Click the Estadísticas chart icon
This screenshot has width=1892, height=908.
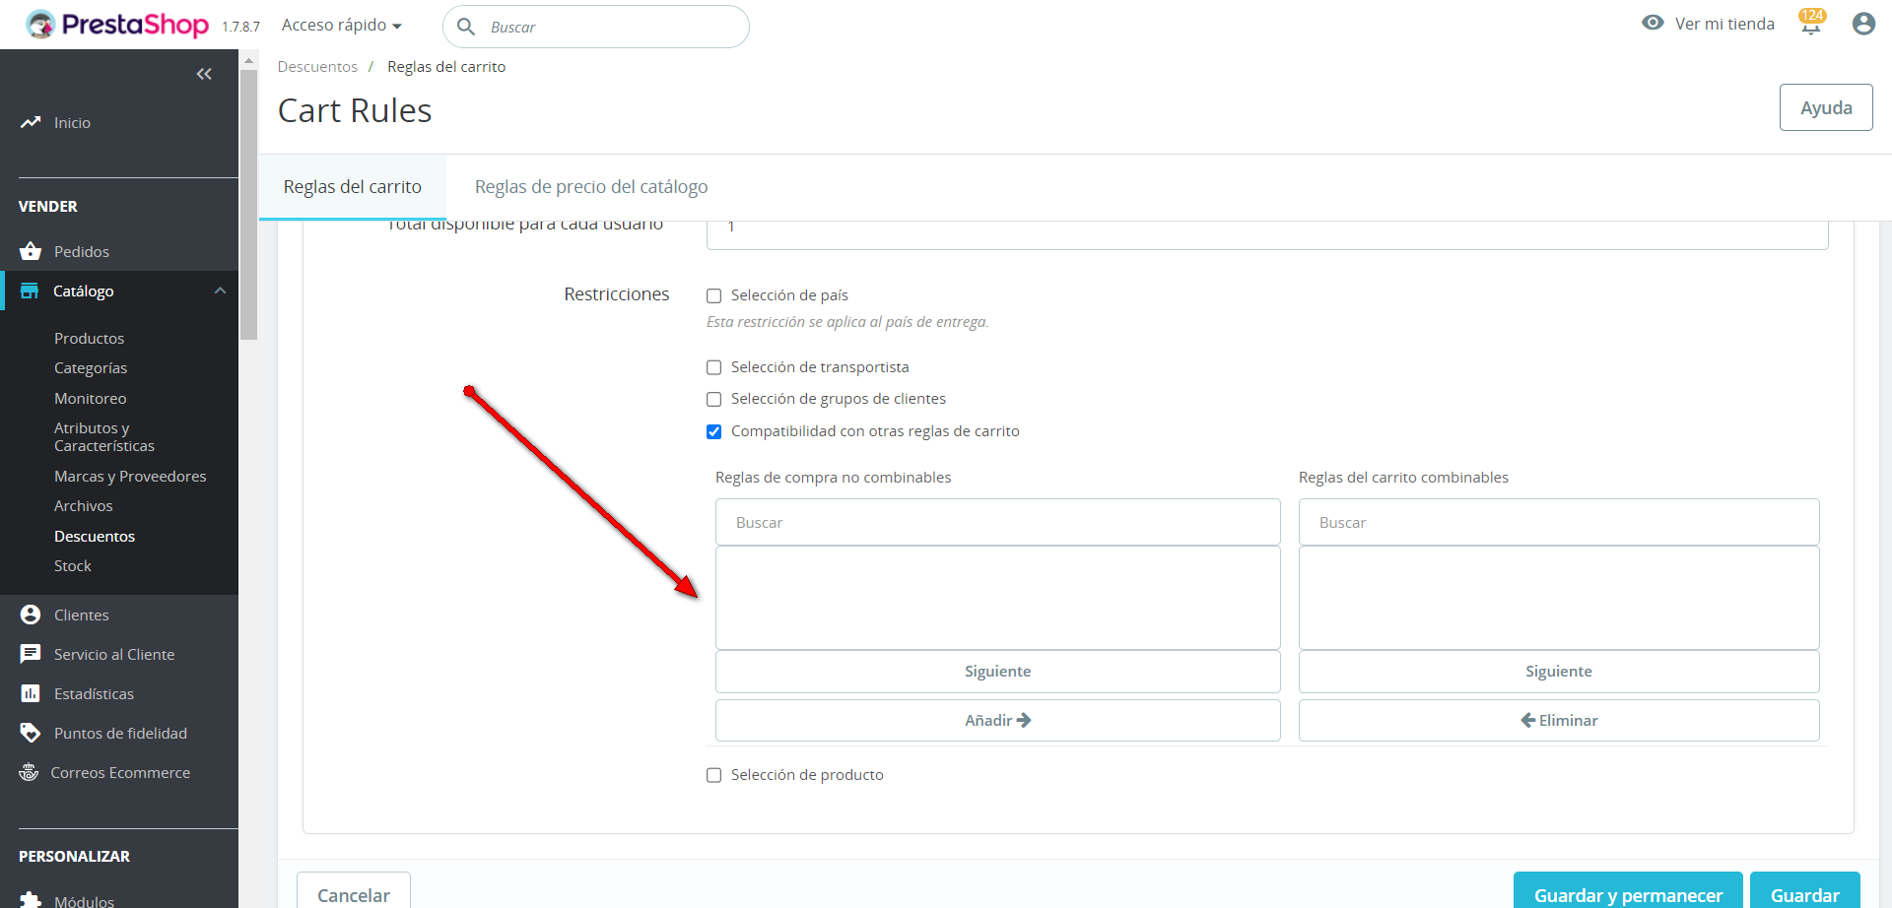point(31,693)
